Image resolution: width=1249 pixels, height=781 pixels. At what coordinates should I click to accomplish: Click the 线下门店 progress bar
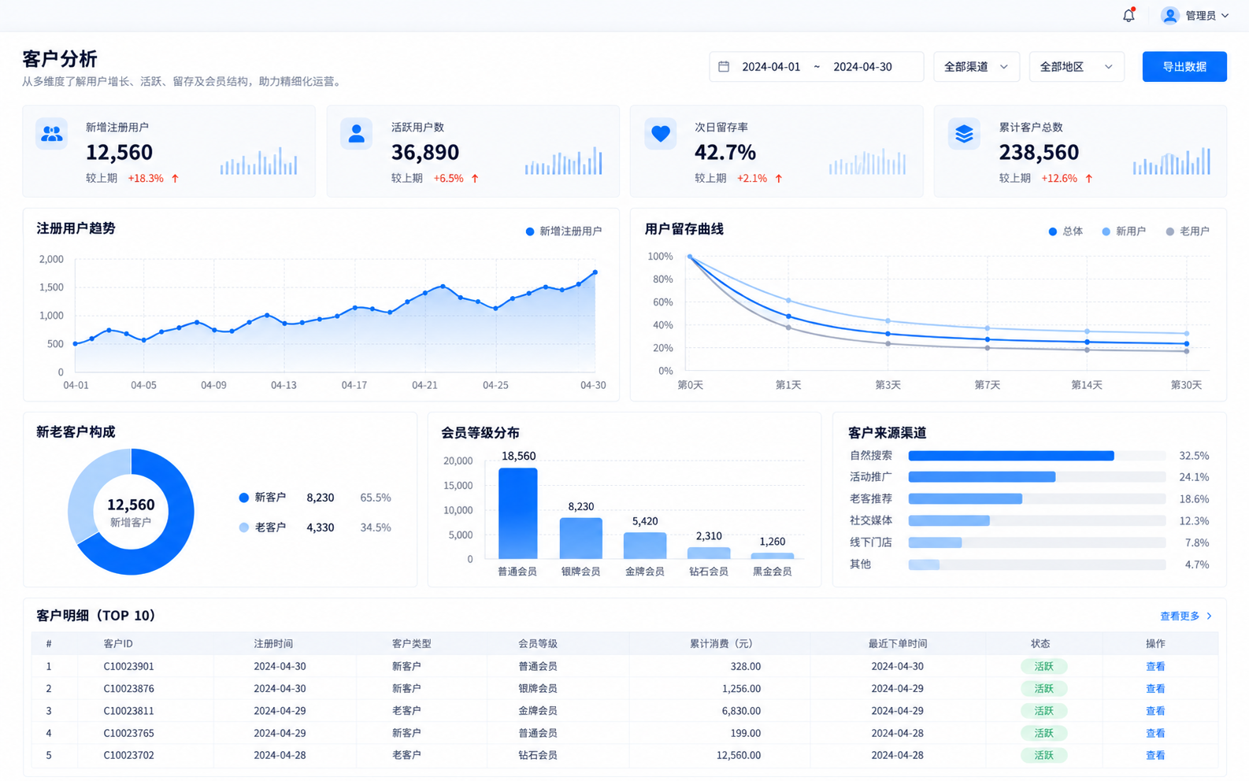tap(1037, 542)
